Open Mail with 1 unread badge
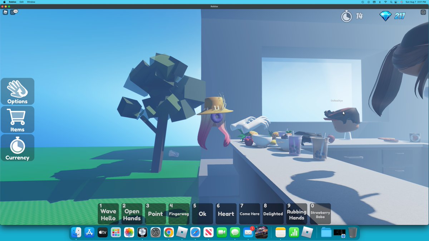 (x=248, y=232)
